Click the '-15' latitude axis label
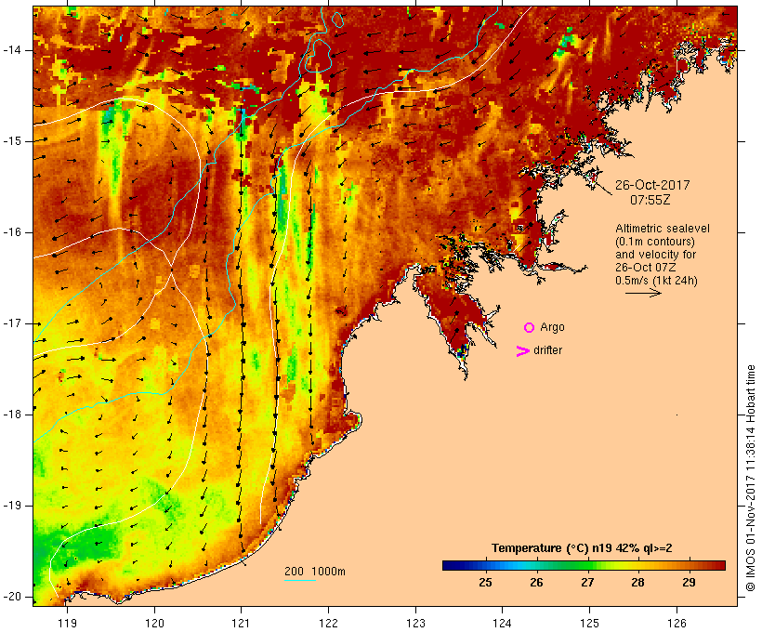 pos(11,141)
